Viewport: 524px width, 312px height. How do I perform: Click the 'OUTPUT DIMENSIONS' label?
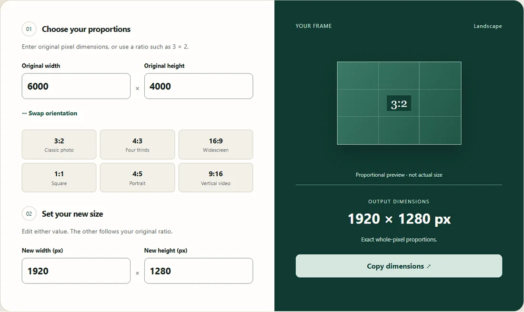tap(399, 201)
